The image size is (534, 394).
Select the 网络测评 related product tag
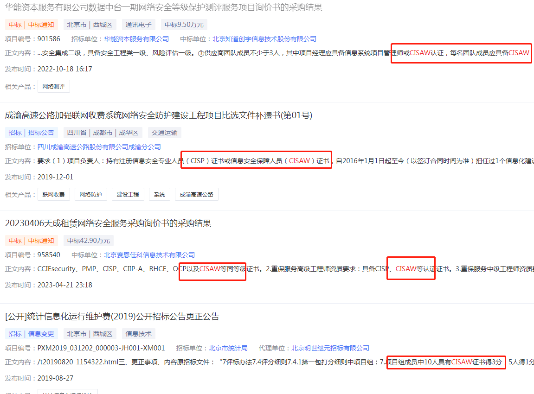tap(54, 86)
